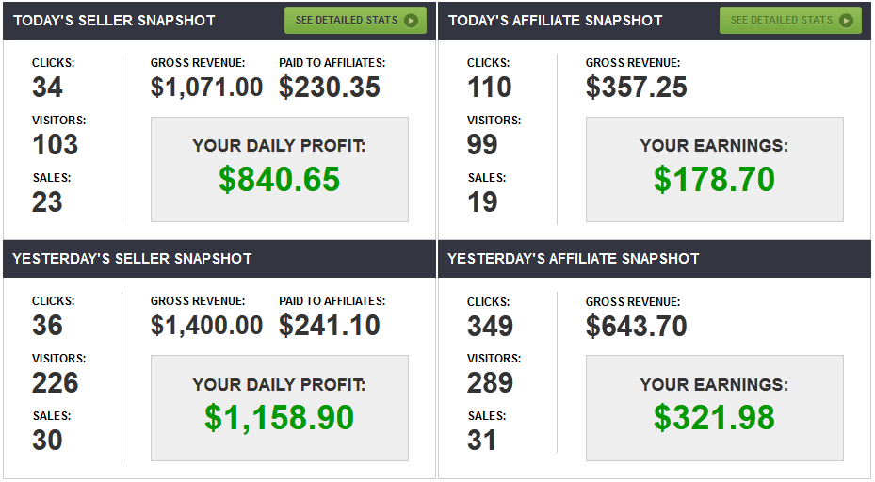Select the Today's Affiliate Snapshot header
This screenshot has height=482, width=875.
pyautogui.click(x=555, y=20)
